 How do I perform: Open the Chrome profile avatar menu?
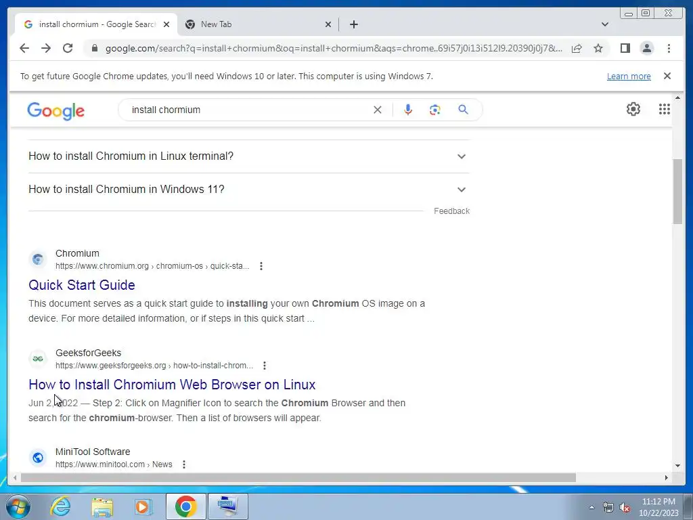pos(646,48)
